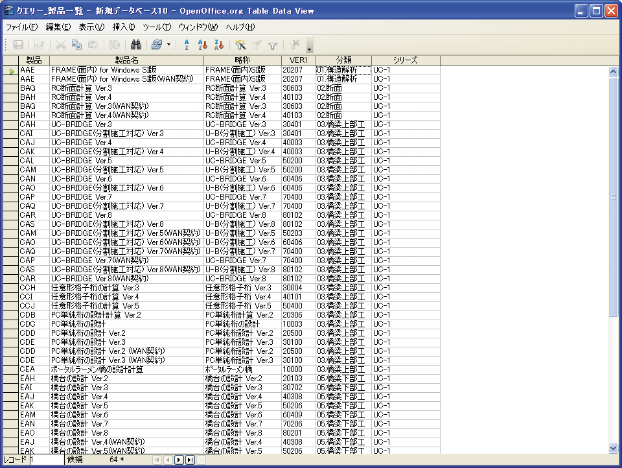
Task: Open the ファイル(F) menu
Action: (x=21, y=27)
